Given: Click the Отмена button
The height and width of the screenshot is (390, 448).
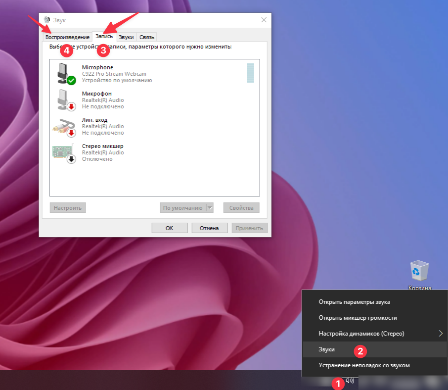Looking at the screenshot, I should [x=210, y=228].
